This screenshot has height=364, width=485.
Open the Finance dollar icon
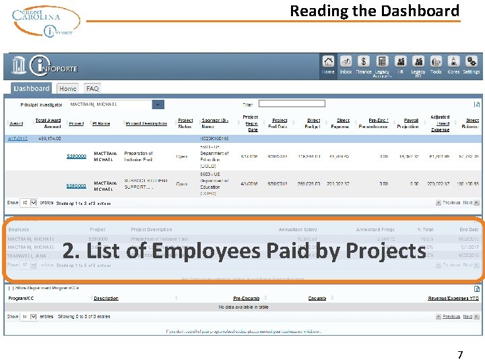(x=364, y=61)
